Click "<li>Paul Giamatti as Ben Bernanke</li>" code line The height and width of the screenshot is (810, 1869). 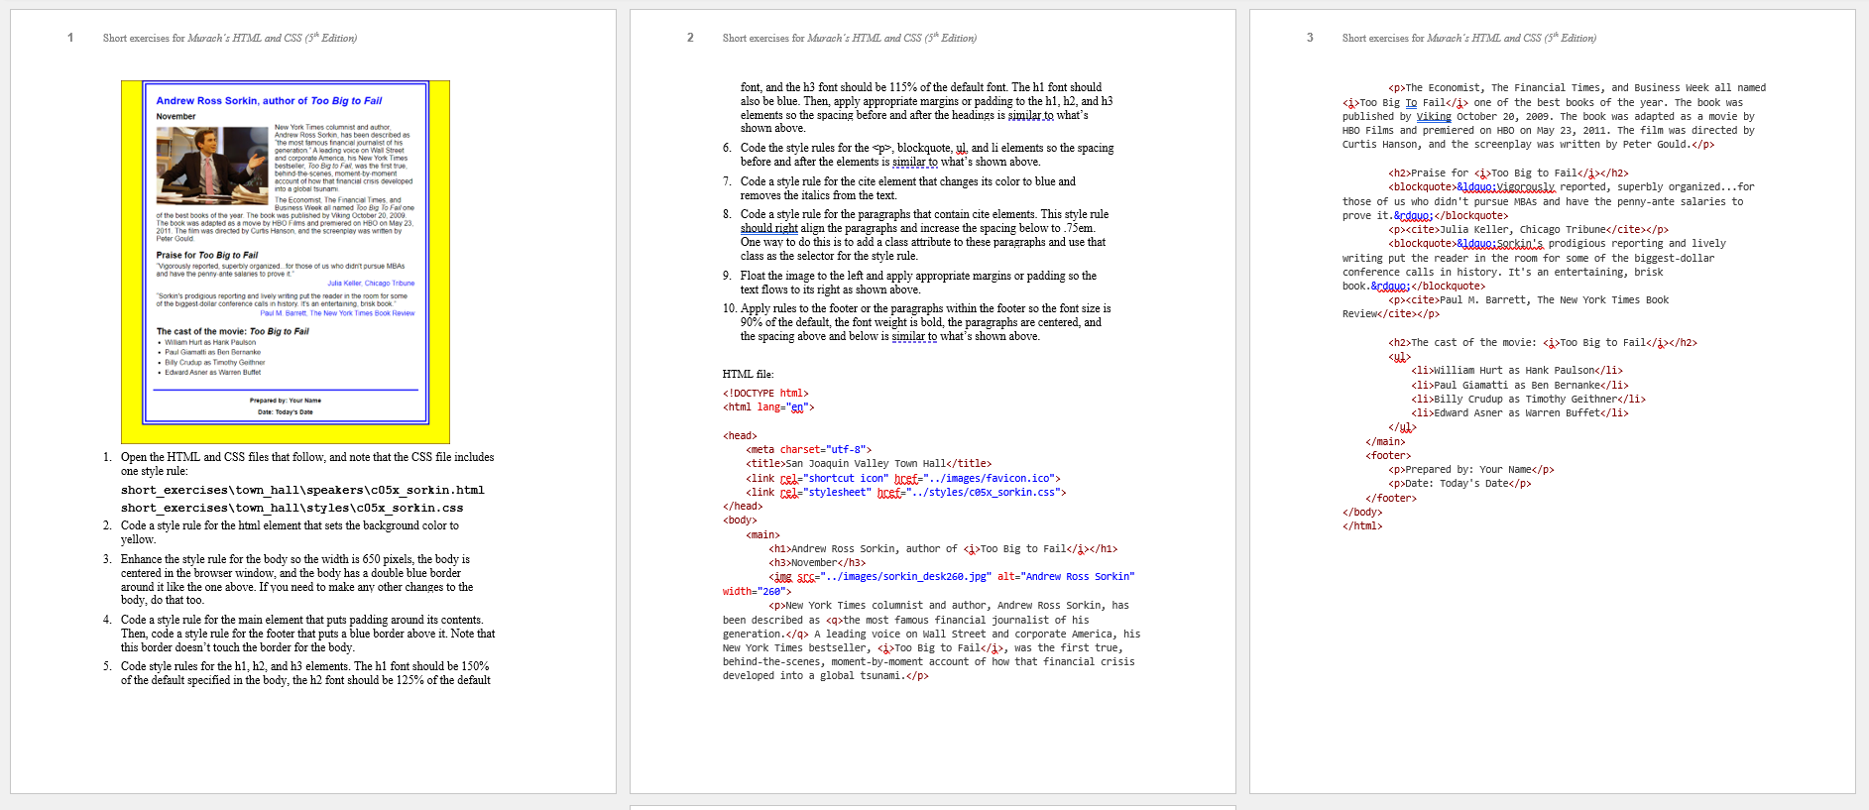click(x=1520, y=386)
